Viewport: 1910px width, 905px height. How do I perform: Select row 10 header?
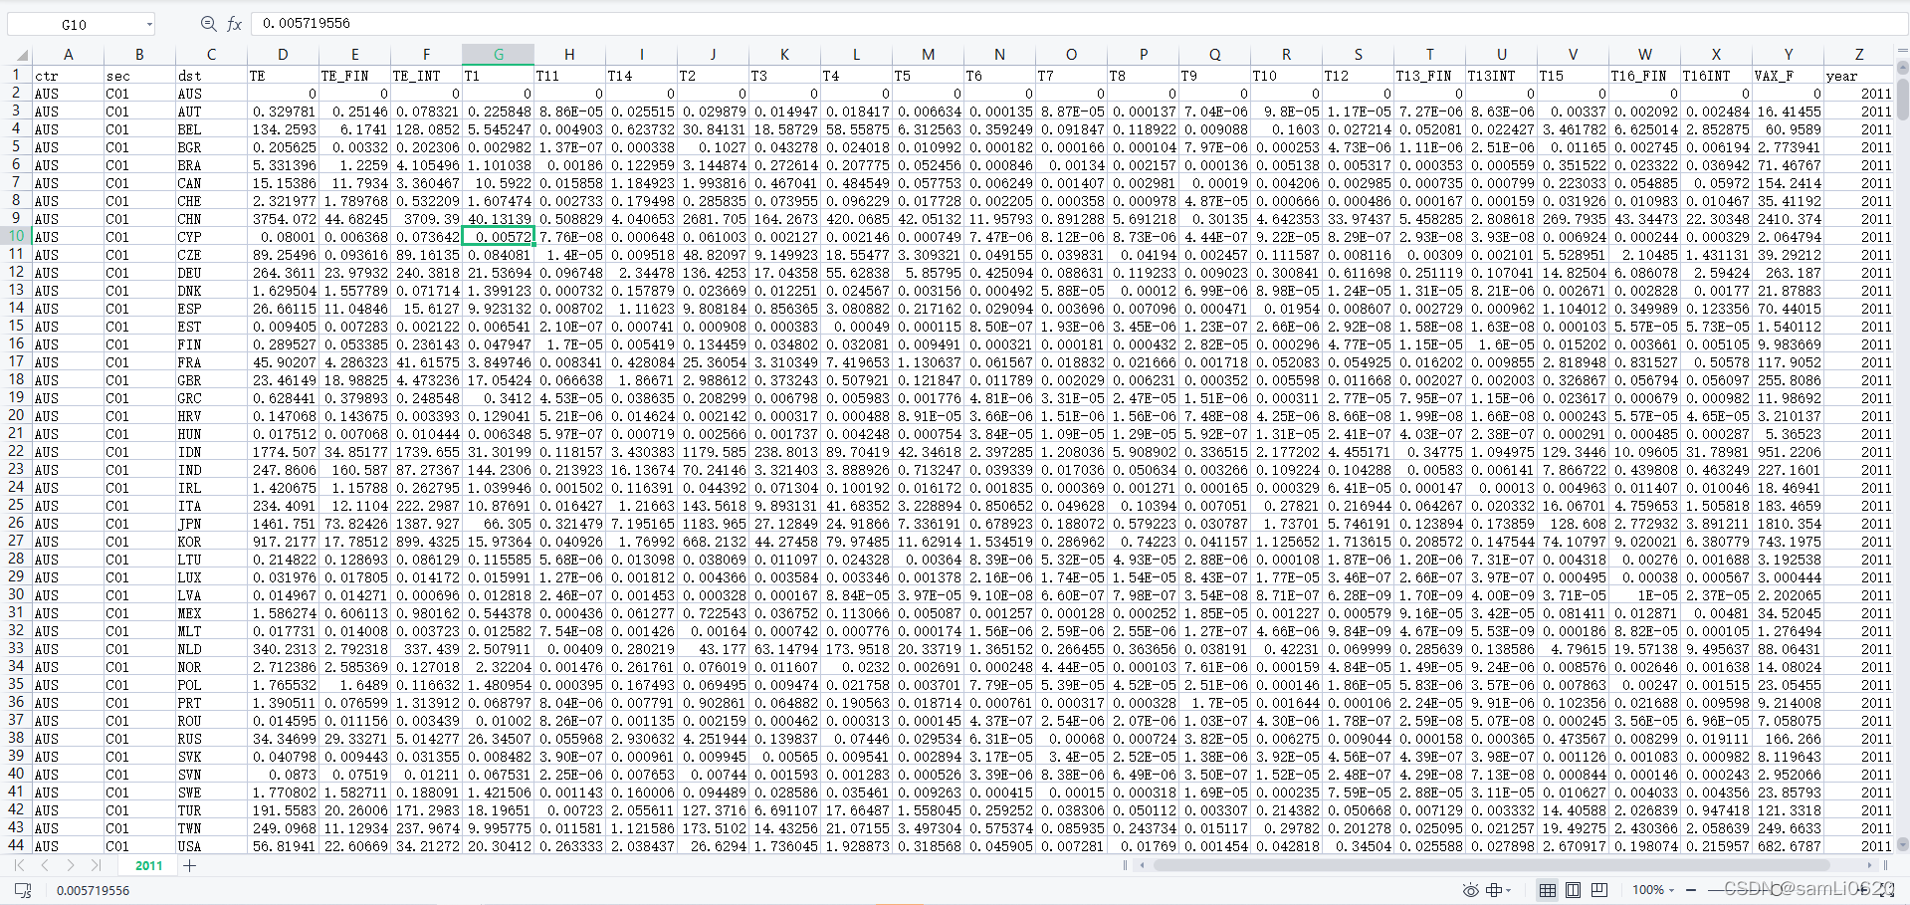point(16,236)
